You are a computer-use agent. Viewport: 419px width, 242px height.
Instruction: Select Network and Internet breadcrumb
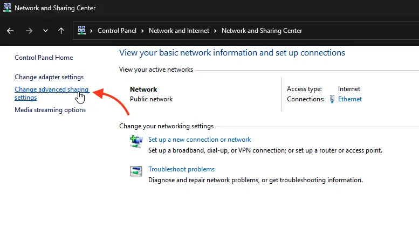click(178, 31)
